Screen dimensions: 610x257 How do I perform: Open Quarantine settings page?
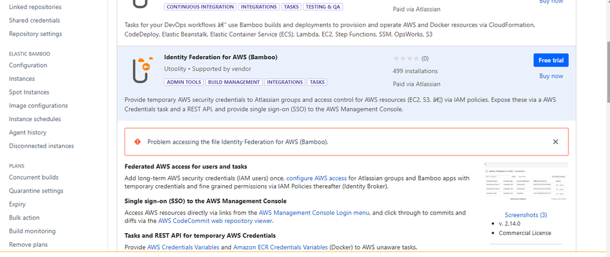(x=36, y=191)
